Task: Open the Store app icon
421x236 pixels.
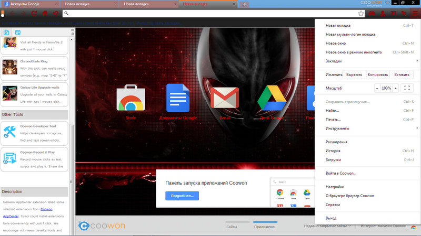Action: click(x=131, y=98)
